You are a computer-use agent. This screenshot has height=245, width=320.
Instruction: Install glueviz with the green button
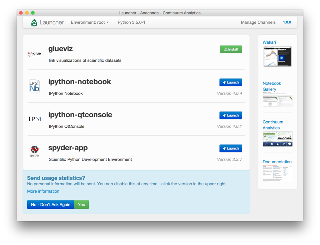click(231, 49)
